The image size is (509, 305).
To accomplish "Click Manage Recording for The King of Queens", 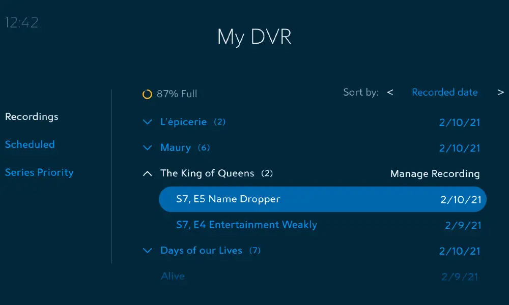I will point(435,174).
